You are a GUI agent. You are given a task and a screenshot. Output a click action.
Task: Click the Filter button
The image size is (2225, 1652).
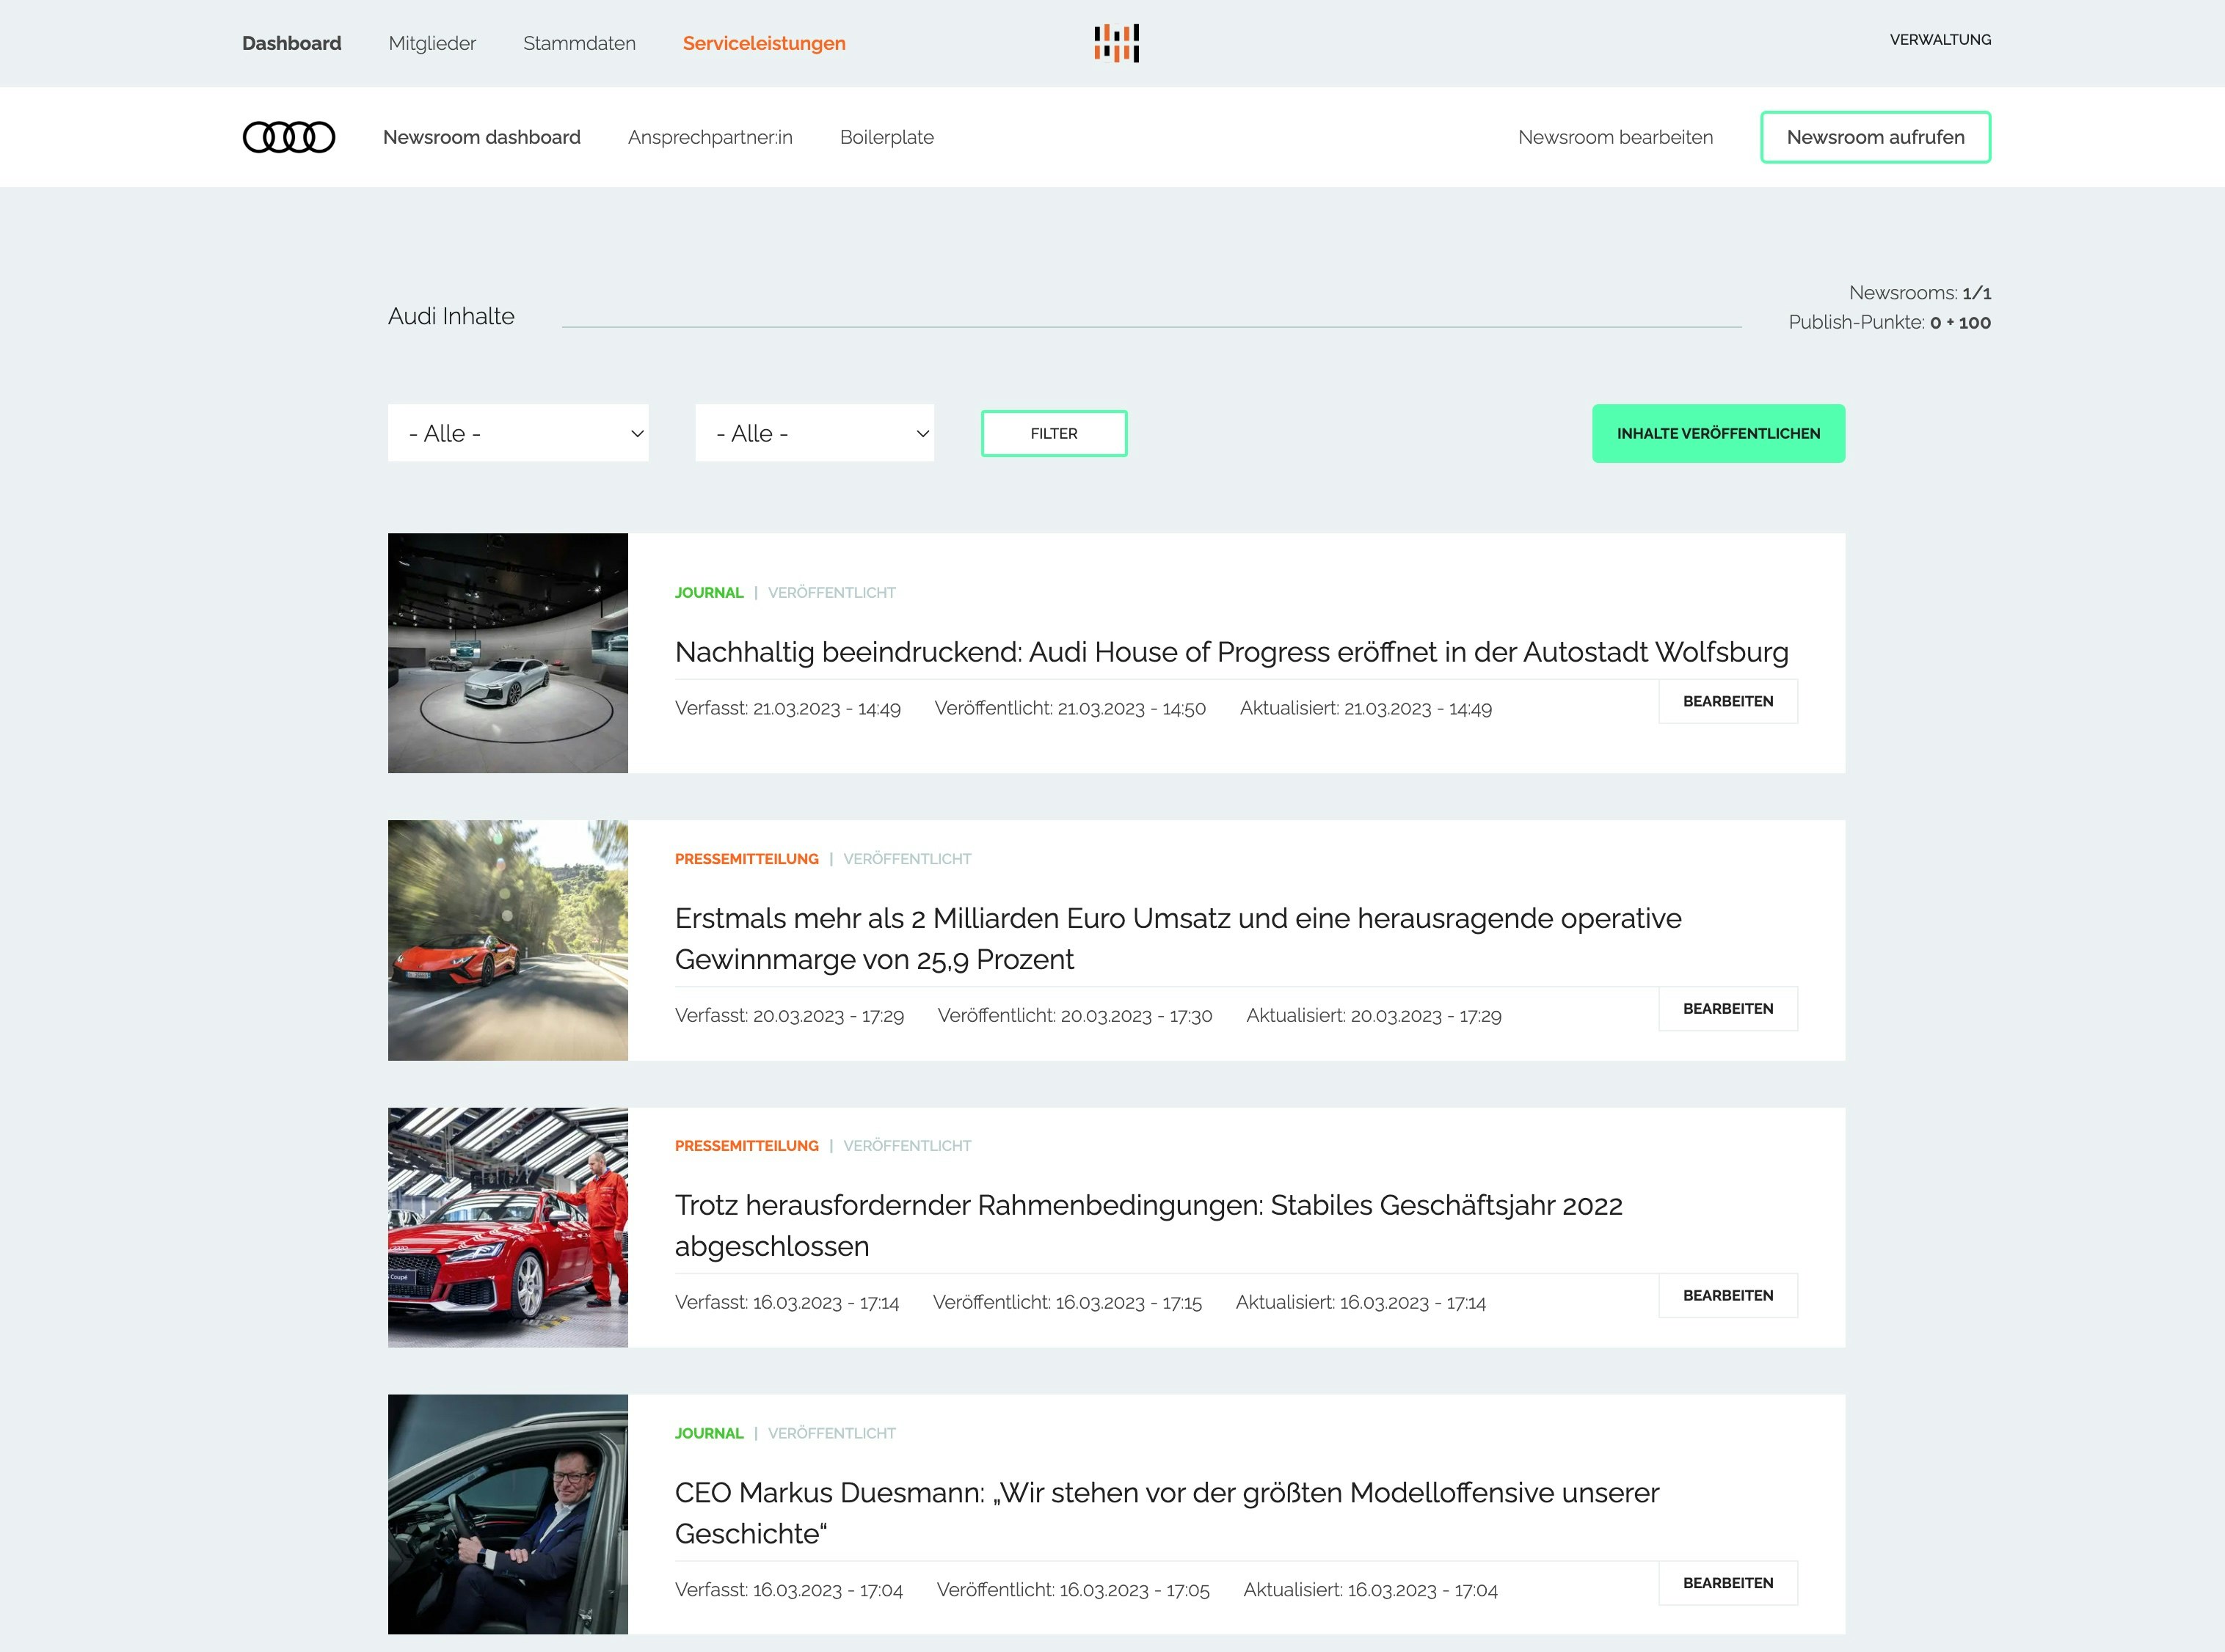coord(1054,433)
